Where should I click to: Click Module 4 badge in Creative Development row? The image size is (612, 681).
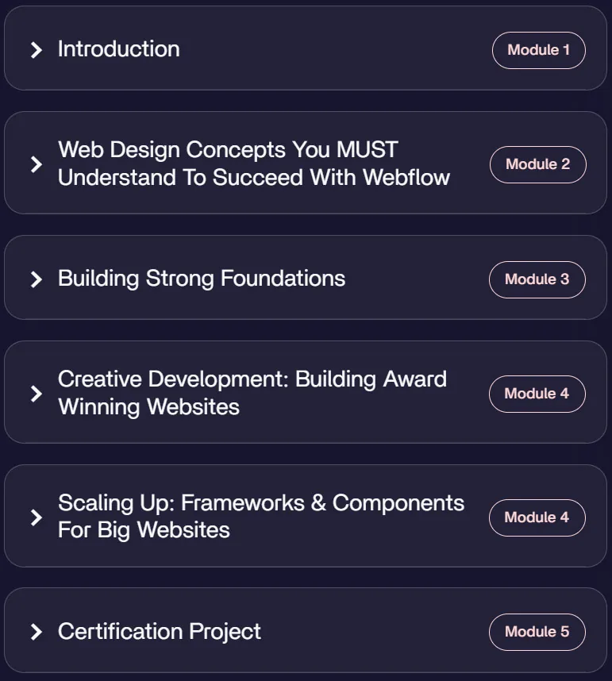pyautogui.click(x=537, y=394)
